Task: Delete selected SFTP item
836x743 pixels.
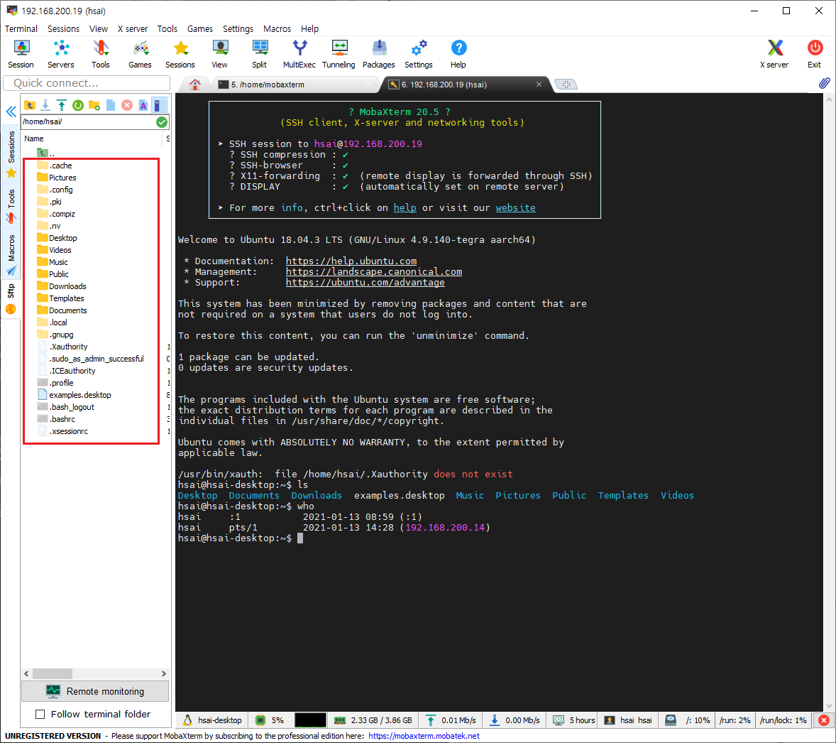Action: click(x=127, y=105)
